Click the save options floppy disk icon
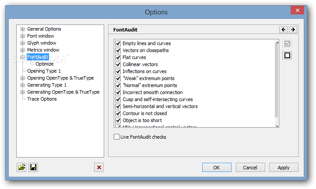 (x=33, y=167)
